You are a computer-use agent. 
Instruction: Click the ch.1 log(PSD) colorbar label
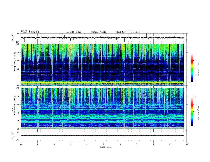click(199, 69)
